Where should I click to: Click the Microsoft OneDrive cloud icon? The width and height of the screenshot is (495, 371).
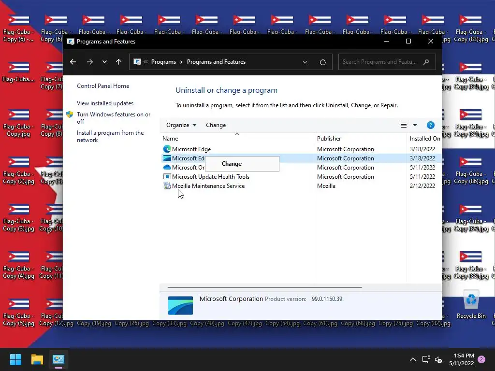[167, 167]
